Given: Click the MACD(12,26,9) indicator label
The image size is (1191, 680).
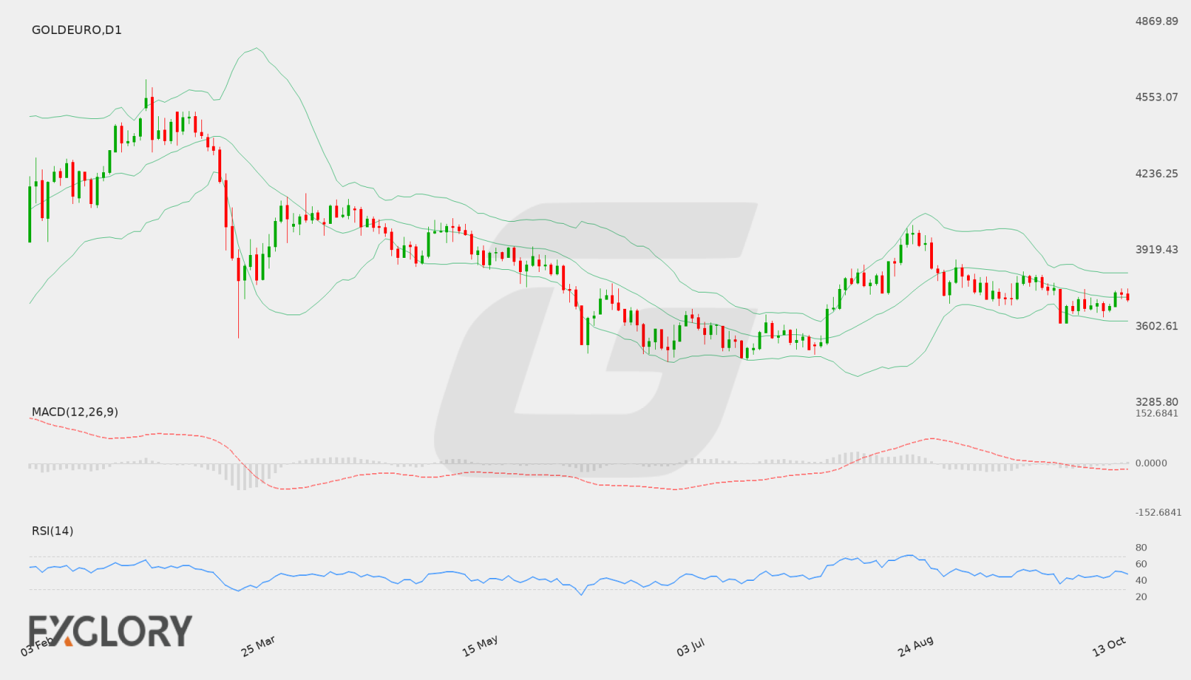Looking at the screenshot, I should tap(75, 412).
